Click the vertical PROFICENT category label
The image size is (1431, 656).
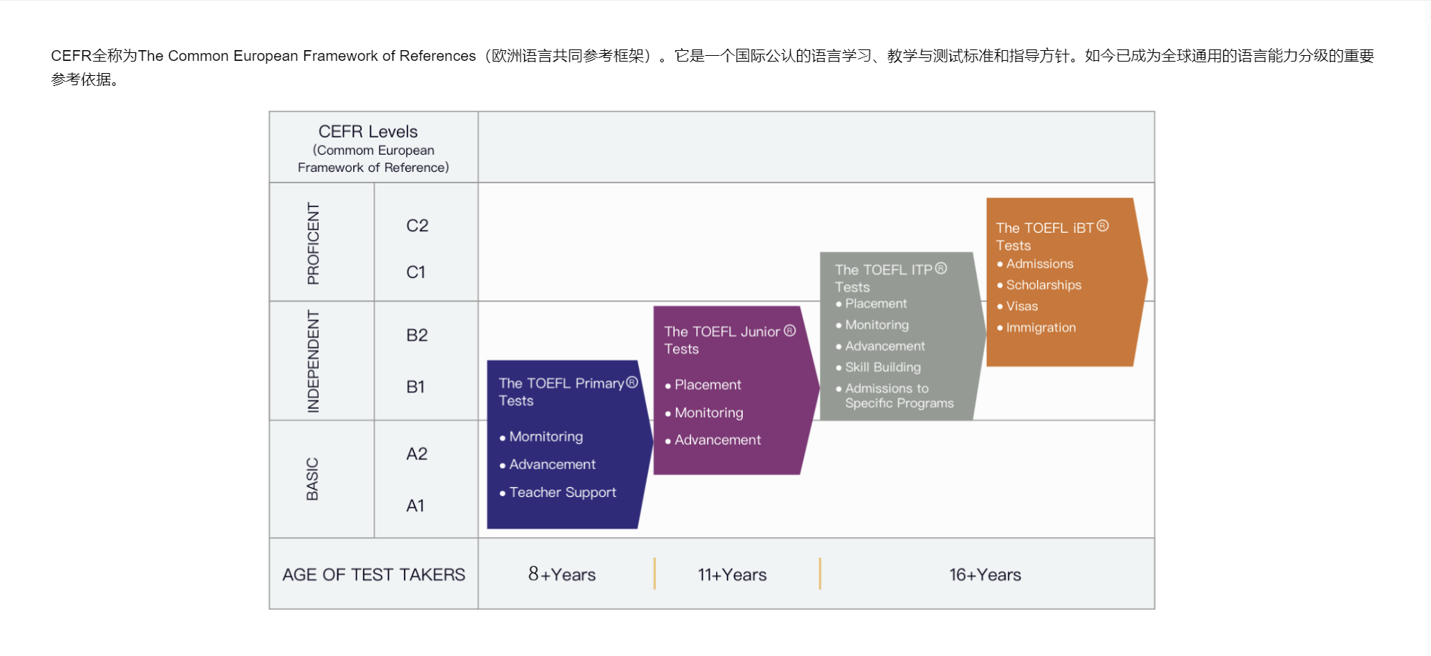pos(313,243)
